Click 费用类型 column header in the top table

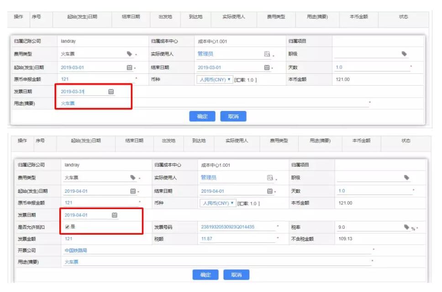(x=276, y=17)
